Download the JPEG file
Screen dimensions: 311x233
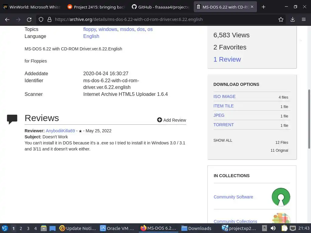point(219,115)
